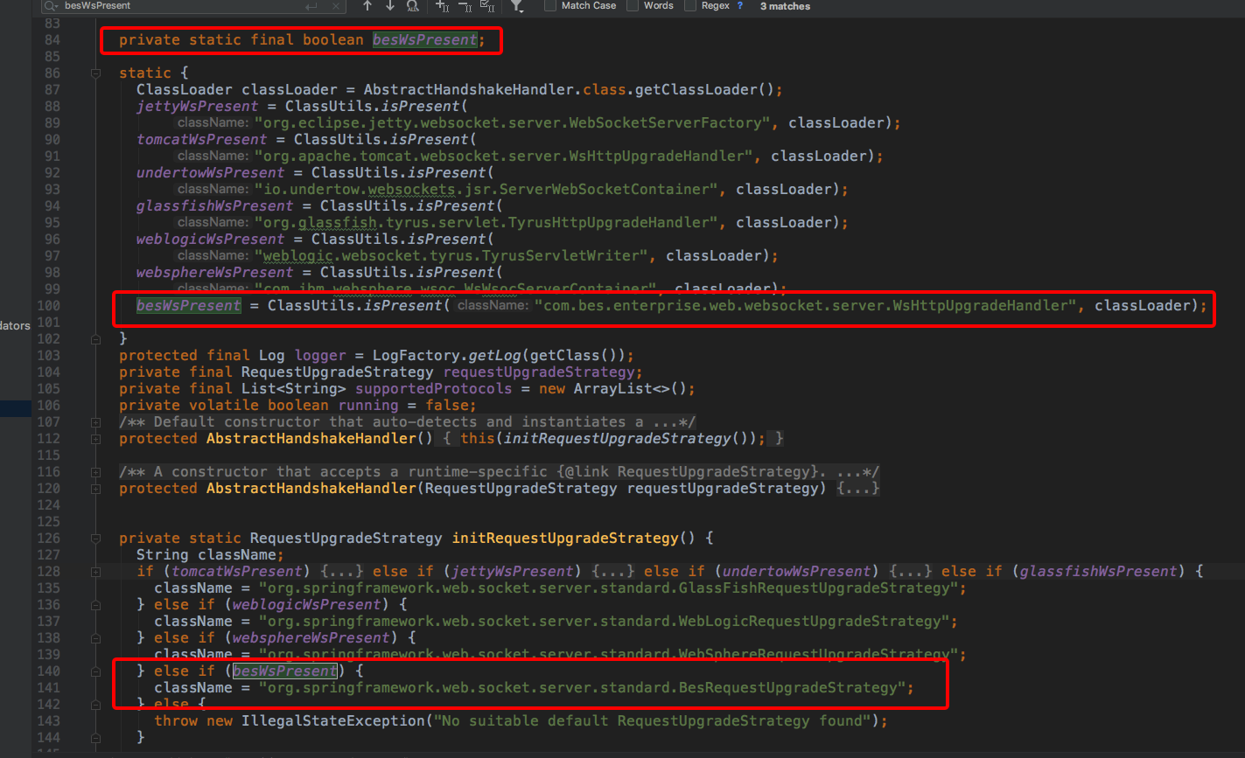1245x758 pixels.
Task: Open the search filter funnel
Action: coord(517,6)
